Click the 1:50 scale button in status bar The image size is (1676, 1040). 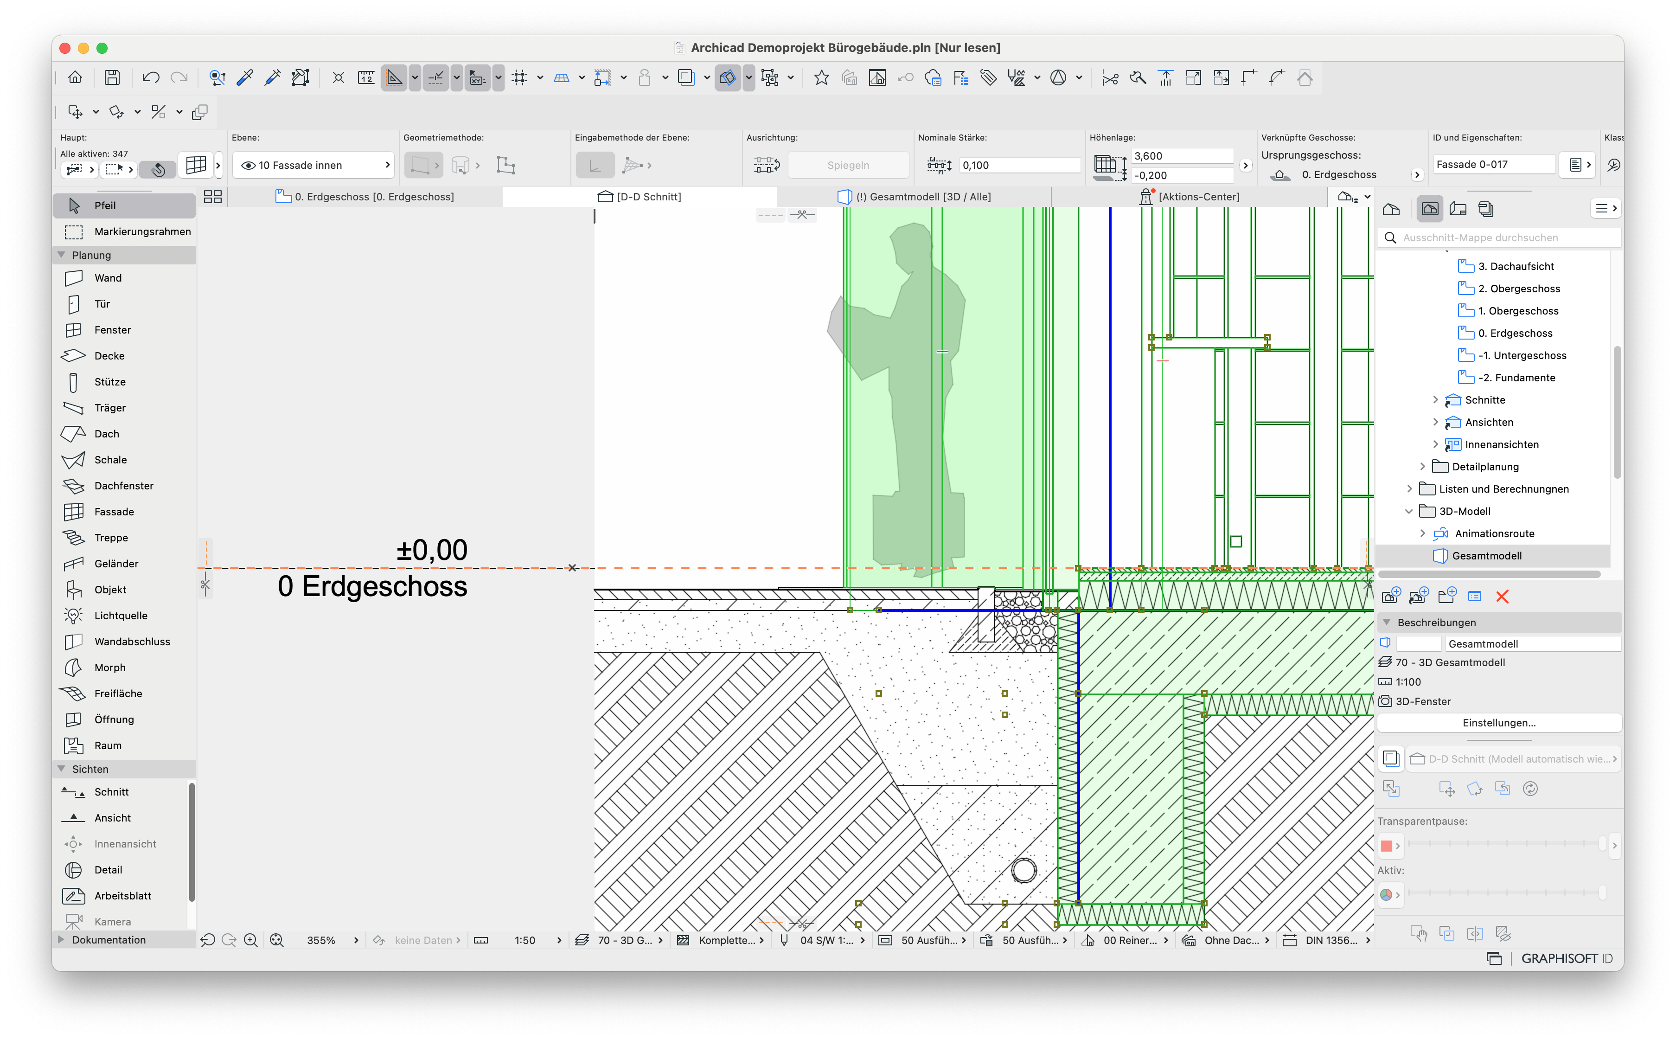525,940
